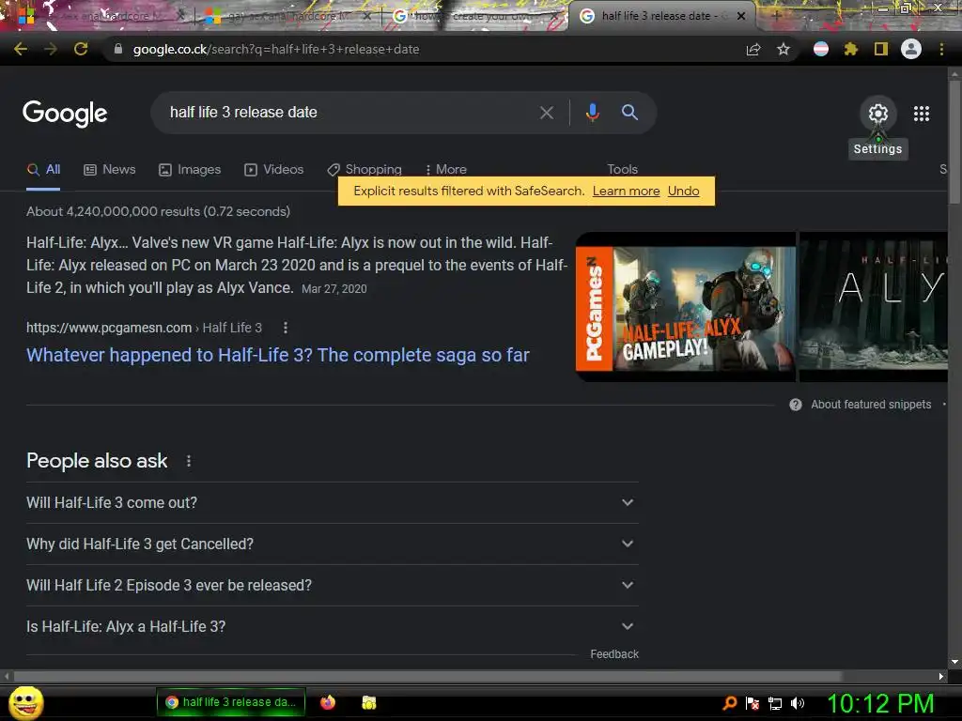
Task: Expand 'Why did Half-Life 3 get Cancelled?'
Action: point(333,544)
